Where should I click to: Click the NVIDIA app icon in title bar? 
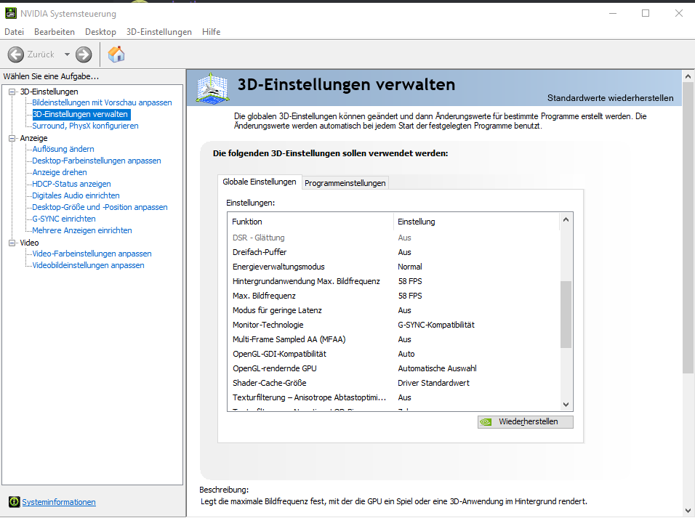11,13
